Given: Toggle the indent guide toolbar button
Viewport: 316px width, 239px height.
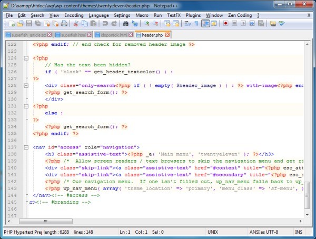Looking at the screenshot, I should coord(205,24).
